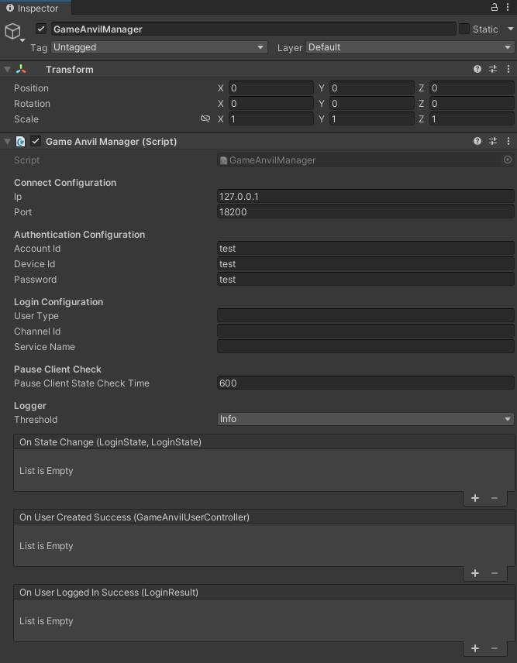Image resolution: width=517 pixels, height=663 pixels.
Task: Toggle constrained proportions link on Scale
Action: (205, 119)
